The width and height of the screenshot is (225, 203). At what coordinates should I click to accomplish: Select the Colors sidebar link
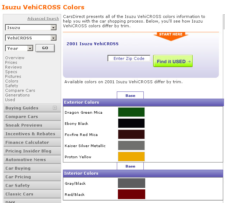12,81
